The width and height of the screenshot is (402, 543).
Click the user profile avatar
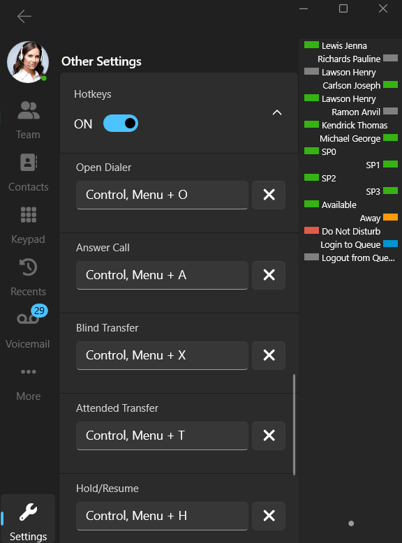pos(28,62)
